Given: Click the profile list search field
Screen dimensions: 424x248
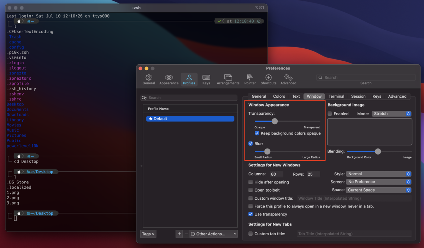Looking at the screenshot, I should point(189,98).
